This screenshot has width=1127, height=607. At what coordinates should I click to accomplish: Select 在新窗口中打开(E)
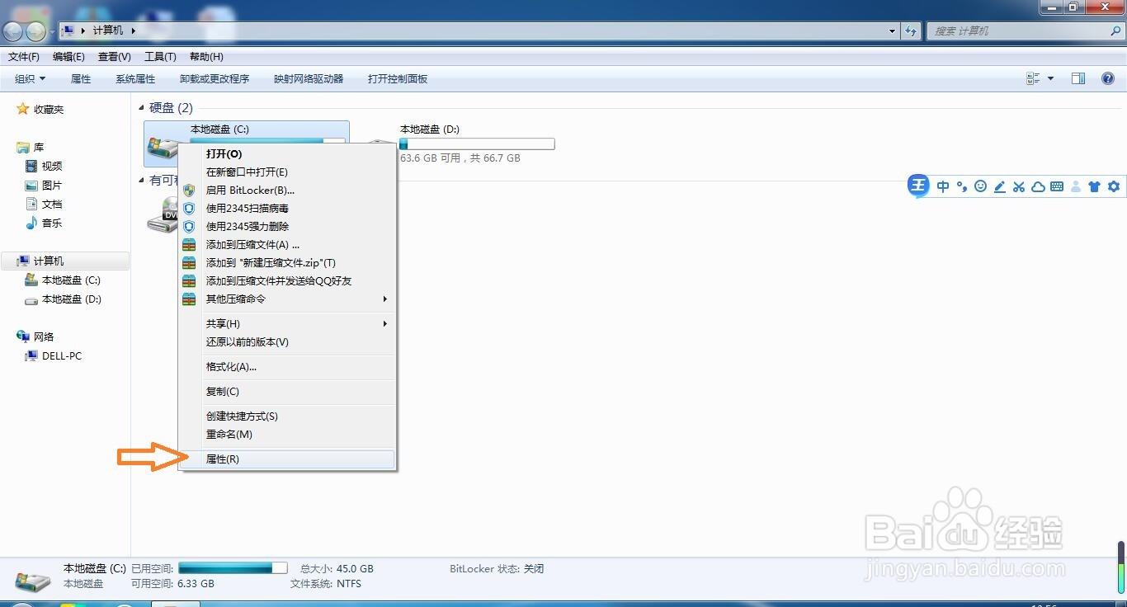click(287, 172)
